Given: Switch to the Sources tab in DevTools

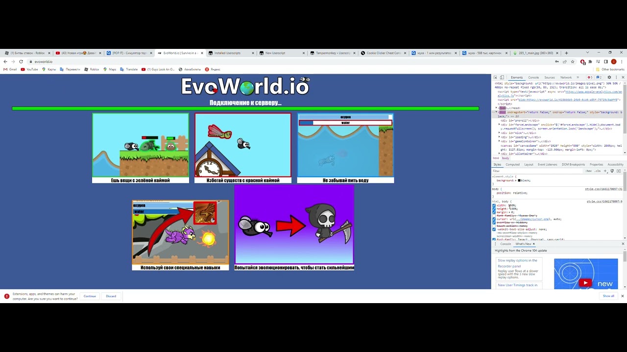Looking at the screenshot, I should [x=550, y=77].
